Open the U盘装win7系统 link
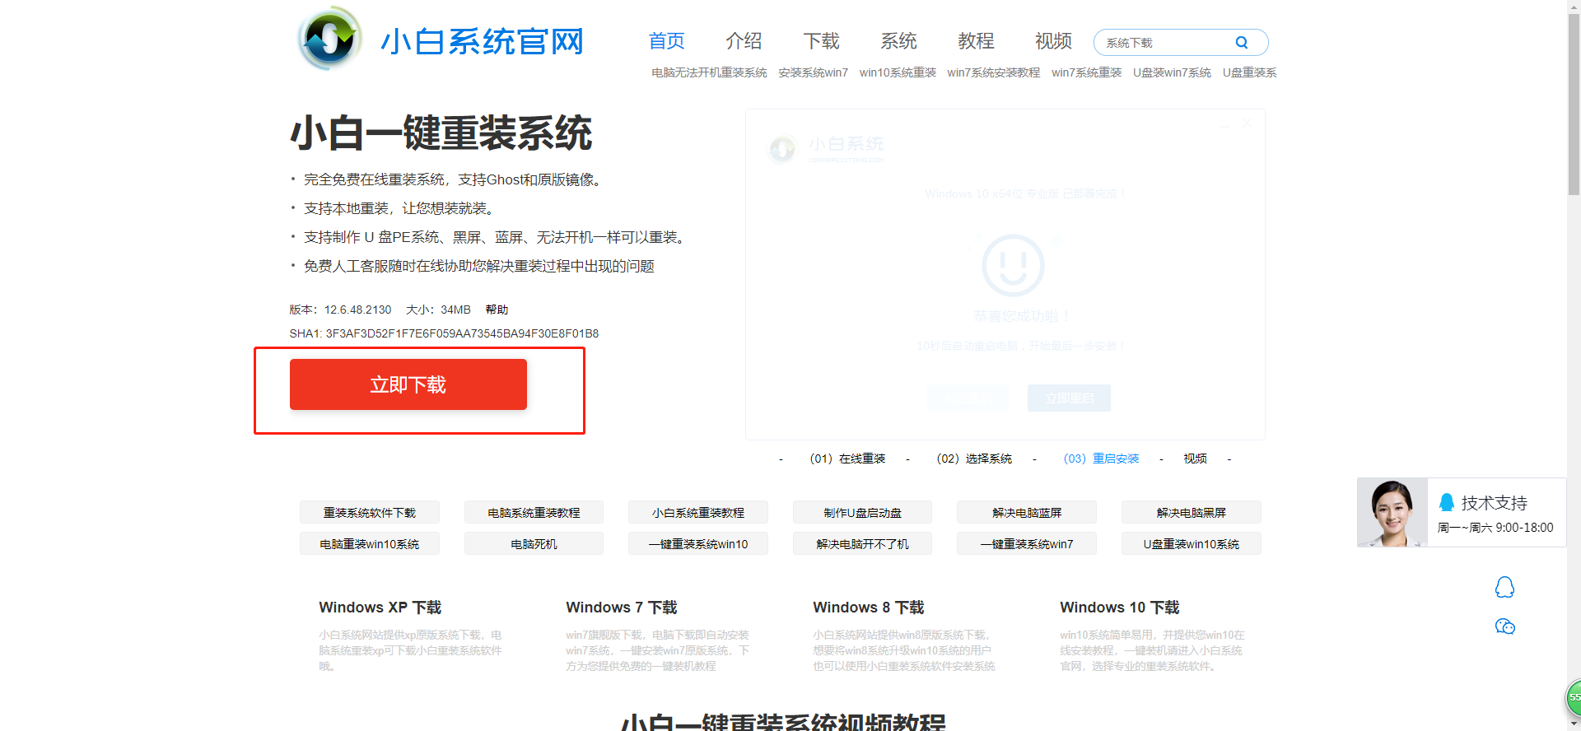This screenshot has width=1581, height=731. click(1173, 72)
